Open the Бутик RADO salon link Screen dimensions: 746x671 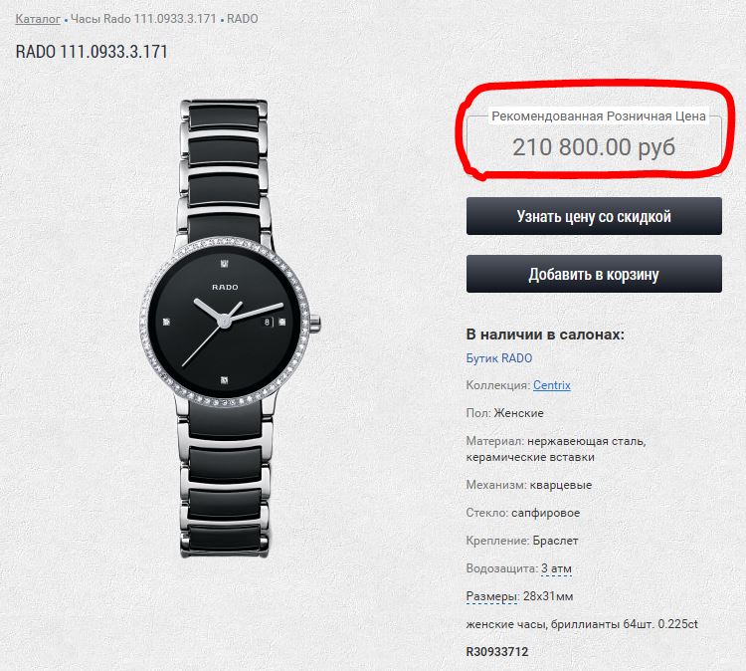(x=498, y=358)
